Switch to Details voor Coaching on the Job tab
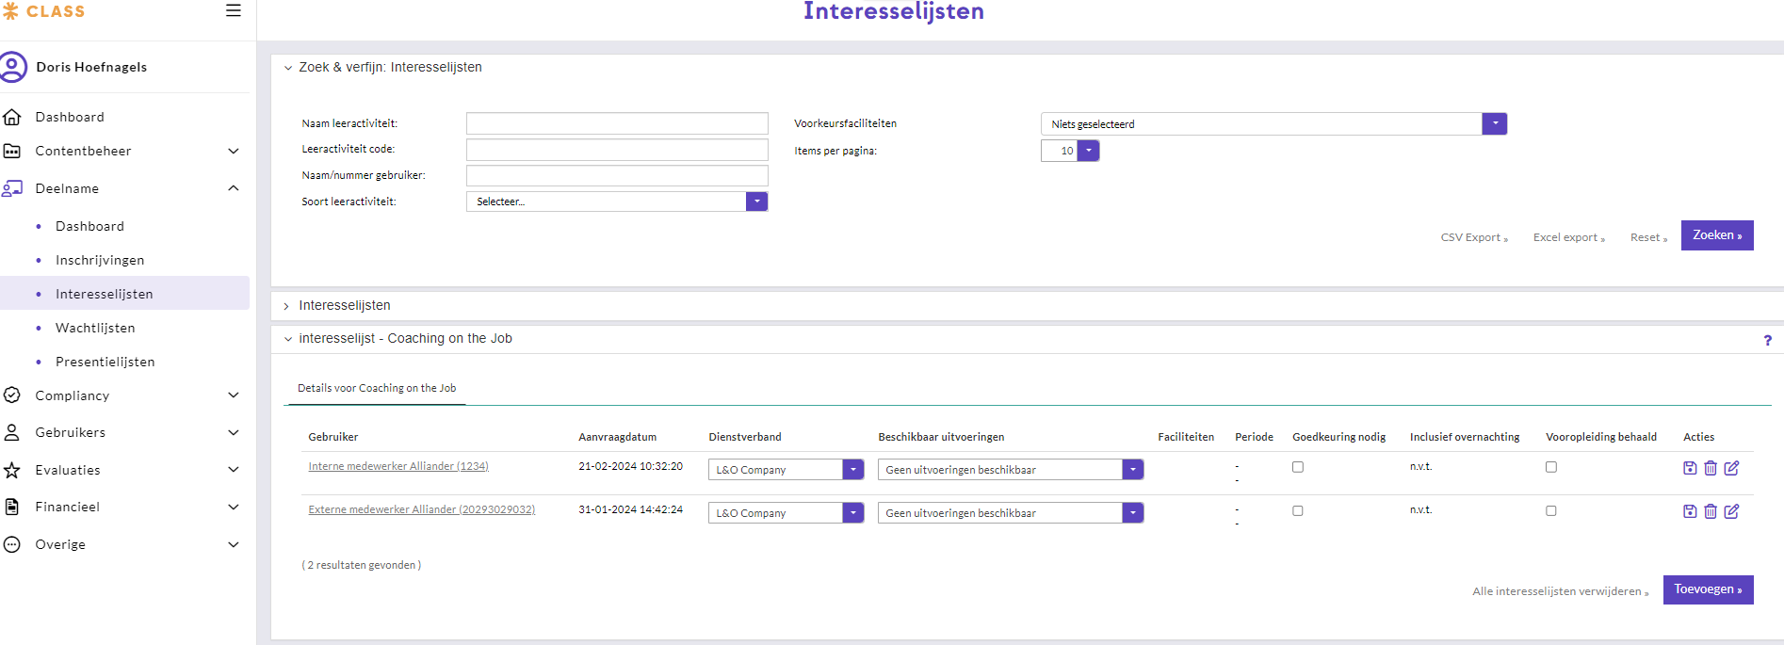Image resolution: width=1784 pixels, height=645 pixels. click(x=377, y=388)
